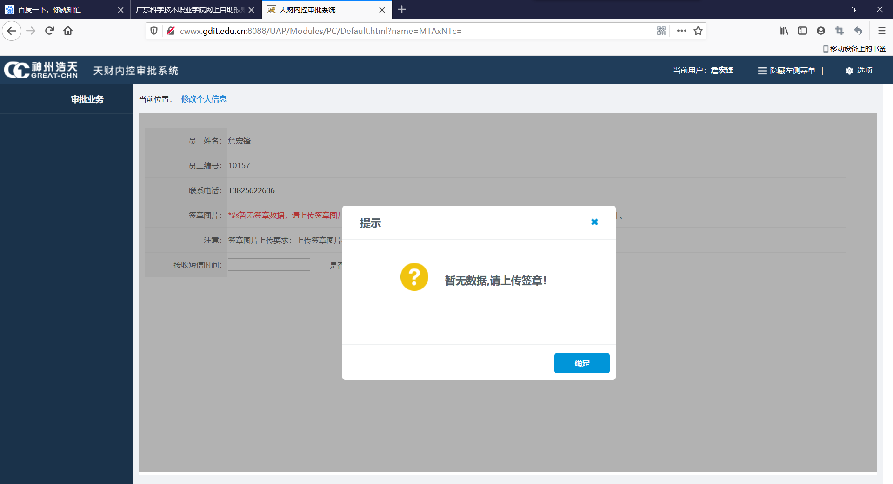This screenshot has height=484, width=893.
Task: Reload the current page
Action: tap(49, 31)
